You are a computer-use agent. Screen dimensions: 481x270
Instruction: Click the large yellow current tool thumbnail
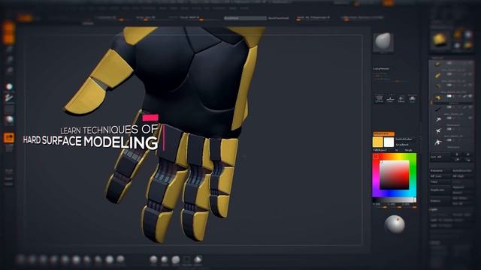click(440, 40)
